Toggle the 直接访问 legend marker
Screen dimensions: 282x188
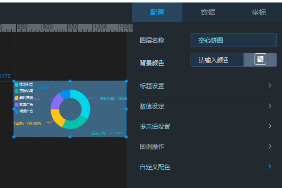pyautogui.click(x=17, y=91)
